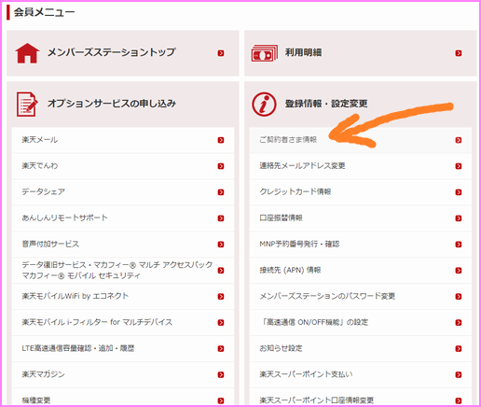481x407 pixels.
Task: Select データシェア option
Action: point(123,192)
